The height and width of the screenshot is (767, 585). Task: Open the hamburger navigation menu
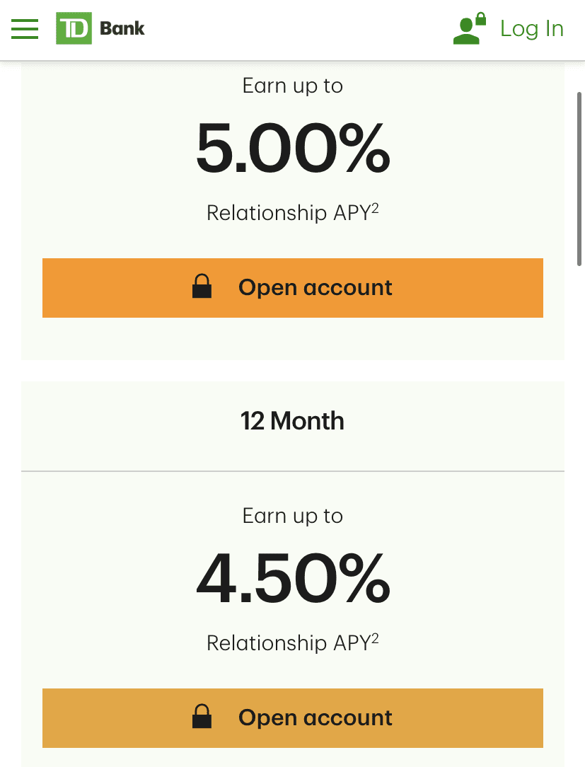(x=25, y=29)
